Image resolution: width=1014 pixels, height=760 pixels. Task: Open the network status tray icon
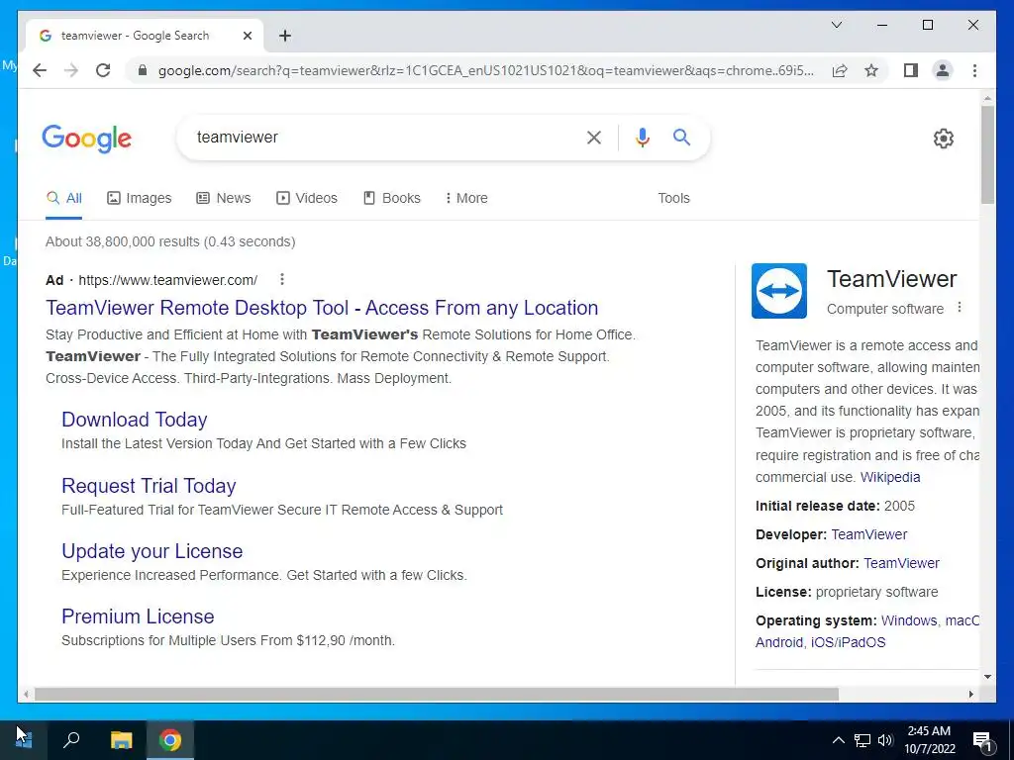(x=862, y=740)
